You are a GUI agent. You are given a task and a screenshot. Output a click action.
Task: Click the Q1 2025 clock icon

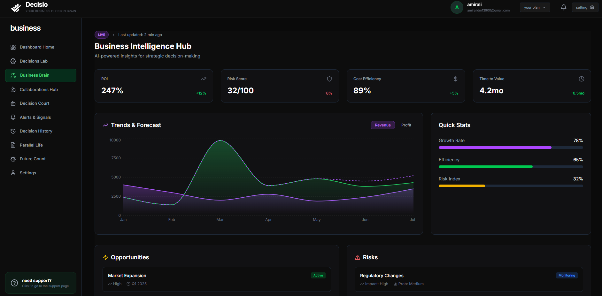[128, 284]
